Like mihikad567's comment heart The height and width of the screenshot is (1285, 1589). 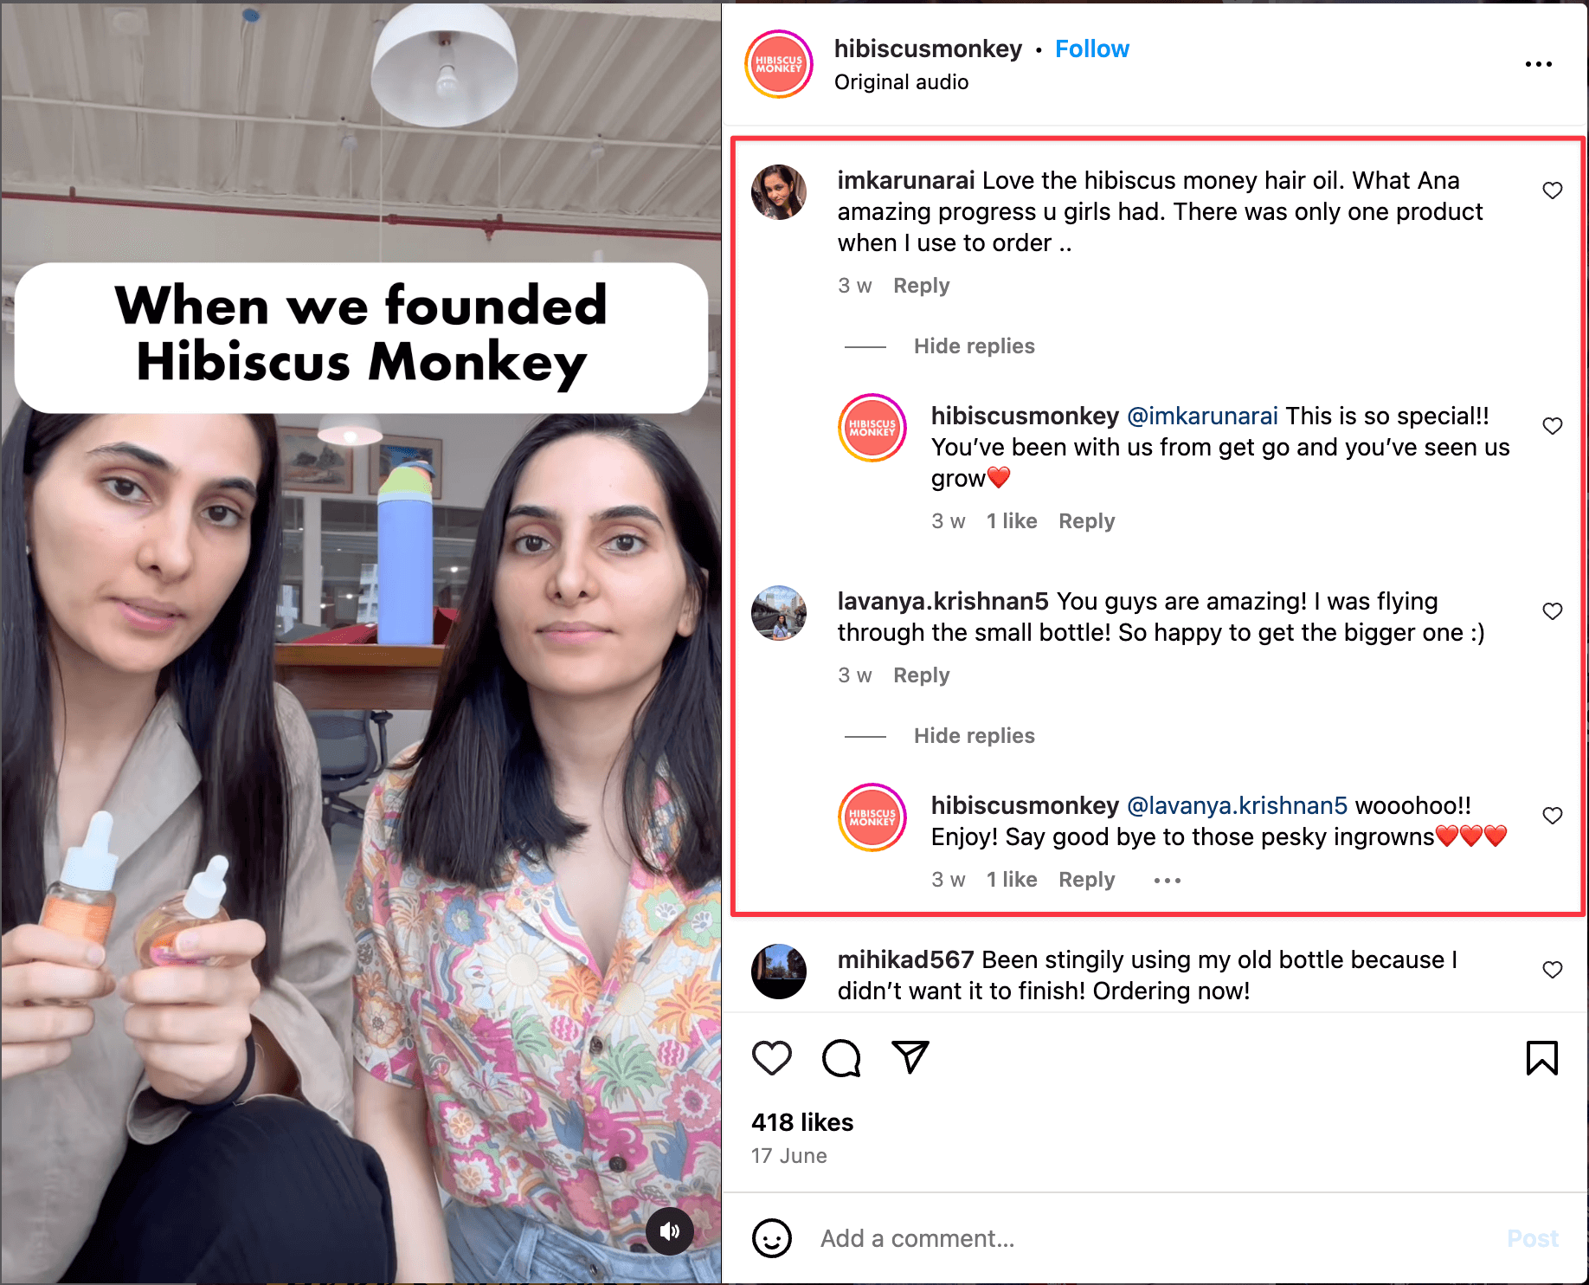tap(1553, 970)
